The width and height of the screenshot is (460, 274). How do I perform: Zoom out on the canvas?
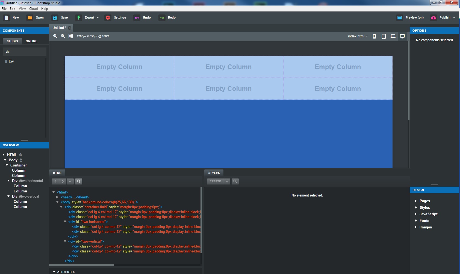click(63, 36)
